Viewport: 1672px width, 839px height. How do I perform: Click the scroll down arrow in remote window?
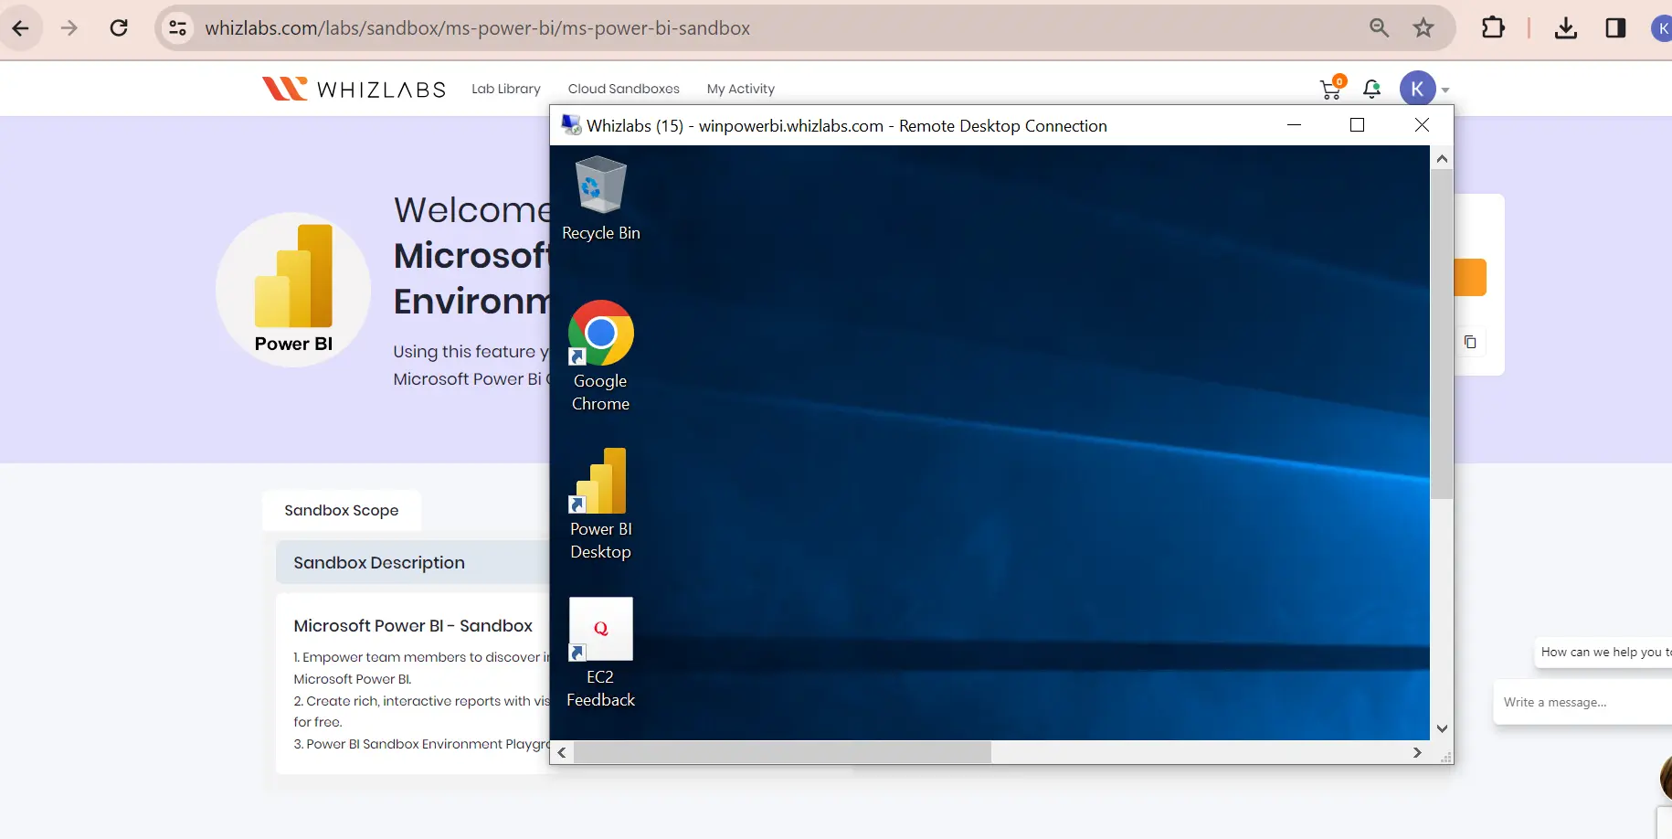1442,728
